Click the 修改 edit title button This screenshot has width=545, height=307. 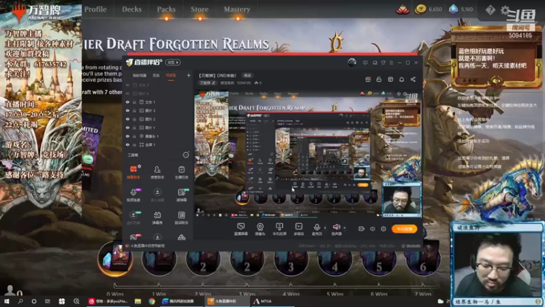point(247,76)
